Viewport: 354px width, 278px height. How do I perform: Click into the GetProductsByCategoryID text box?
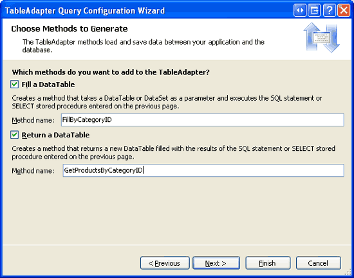203,170
